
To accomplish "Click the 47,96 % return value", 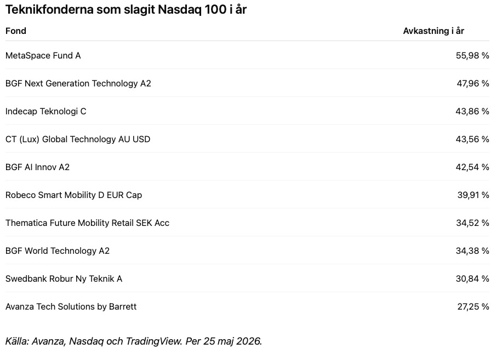I will pos(473,83).
